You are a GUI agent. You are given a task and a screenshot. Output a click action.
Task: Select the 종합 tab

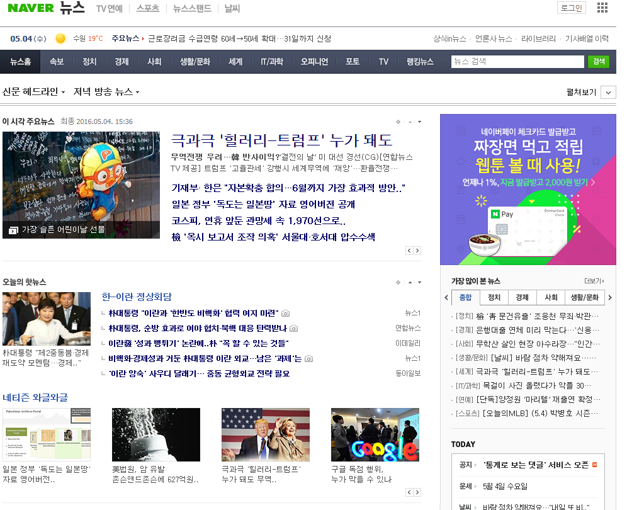click(x=465, y=298)
